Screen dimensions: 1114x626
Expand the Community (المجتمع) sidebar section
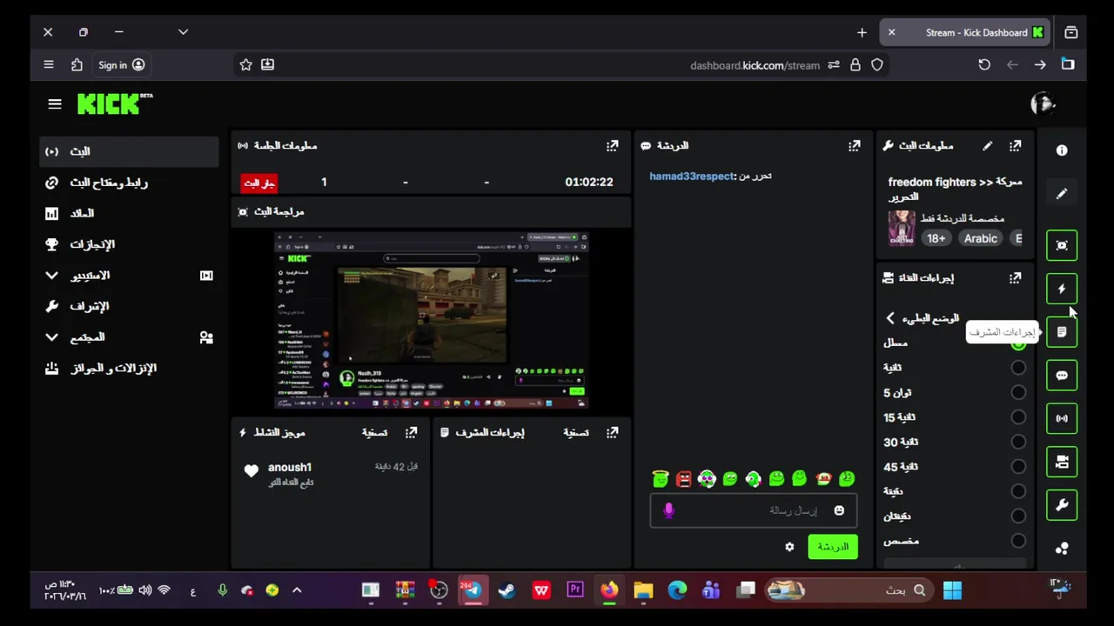click(129, 337)
